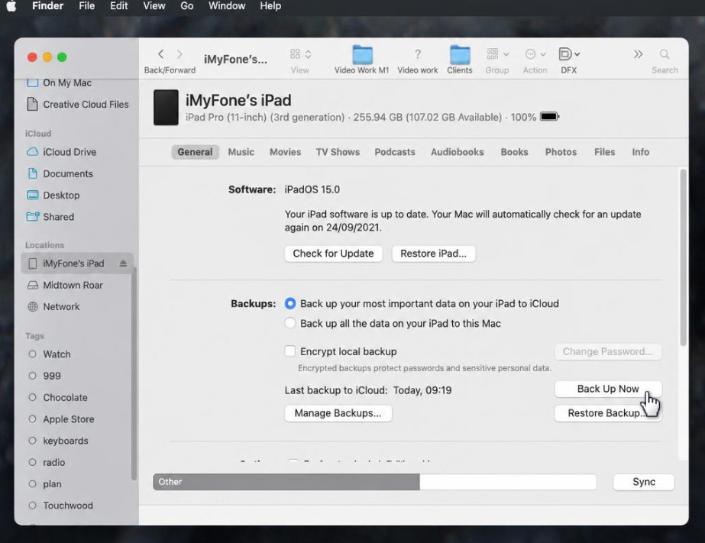705x543 pixels.
Task: Select back up to iCloud option
Action: pos(290,303)
